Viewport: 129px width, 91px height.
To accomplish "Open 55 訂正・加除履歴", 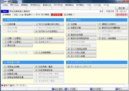I will (x=112, y=38).
